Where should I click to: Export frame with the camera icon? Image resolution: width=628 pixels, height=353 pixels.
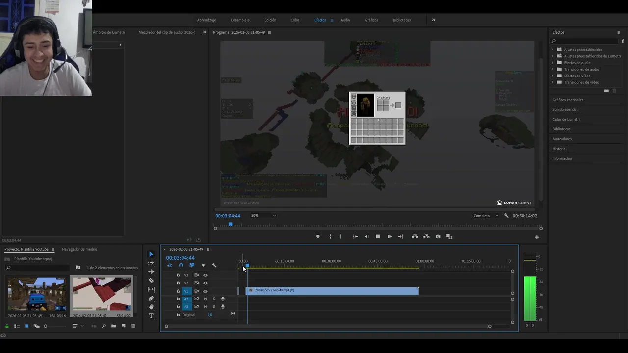tap(438, 236)
